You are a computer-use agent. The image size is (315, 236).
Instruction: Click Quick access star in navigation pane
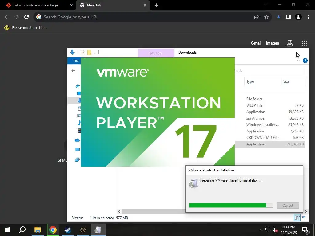pyautogui.click(x=78, y=86)
